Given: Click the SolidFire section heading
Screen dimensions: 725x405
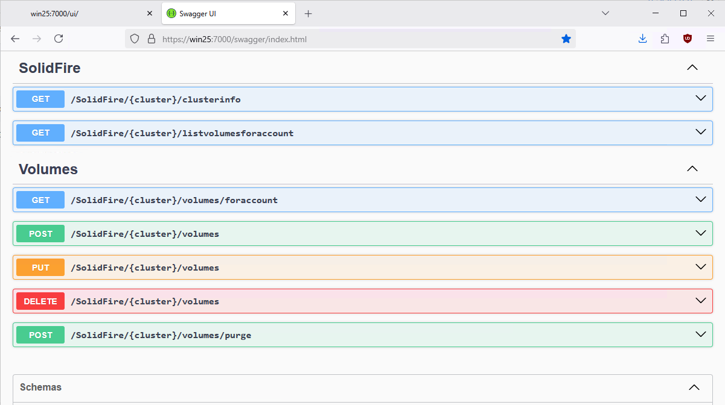Looking at the screenshot, I should pyautogui.click(x=50, y=68).
